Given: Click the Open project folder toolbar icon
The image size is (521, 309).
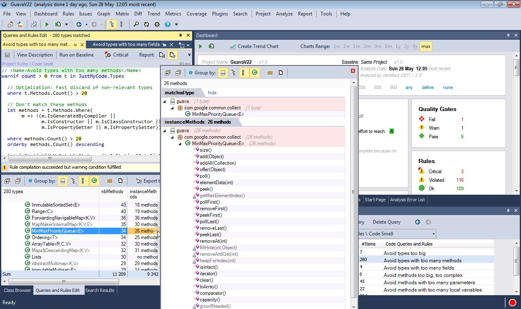Looking at the screenshot, I should coord(20,24).
